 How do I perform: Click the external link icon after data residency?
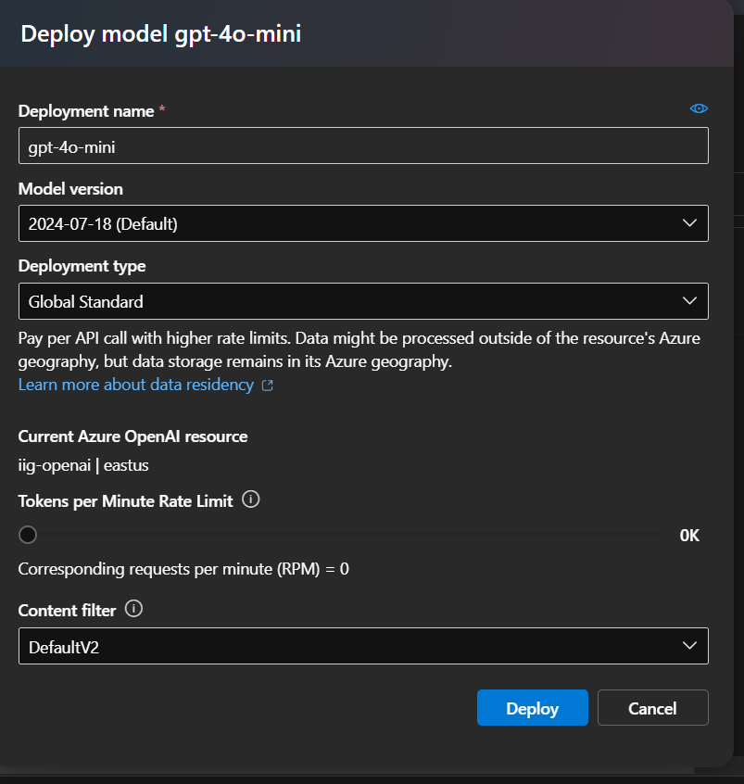[x=268, y=385]
